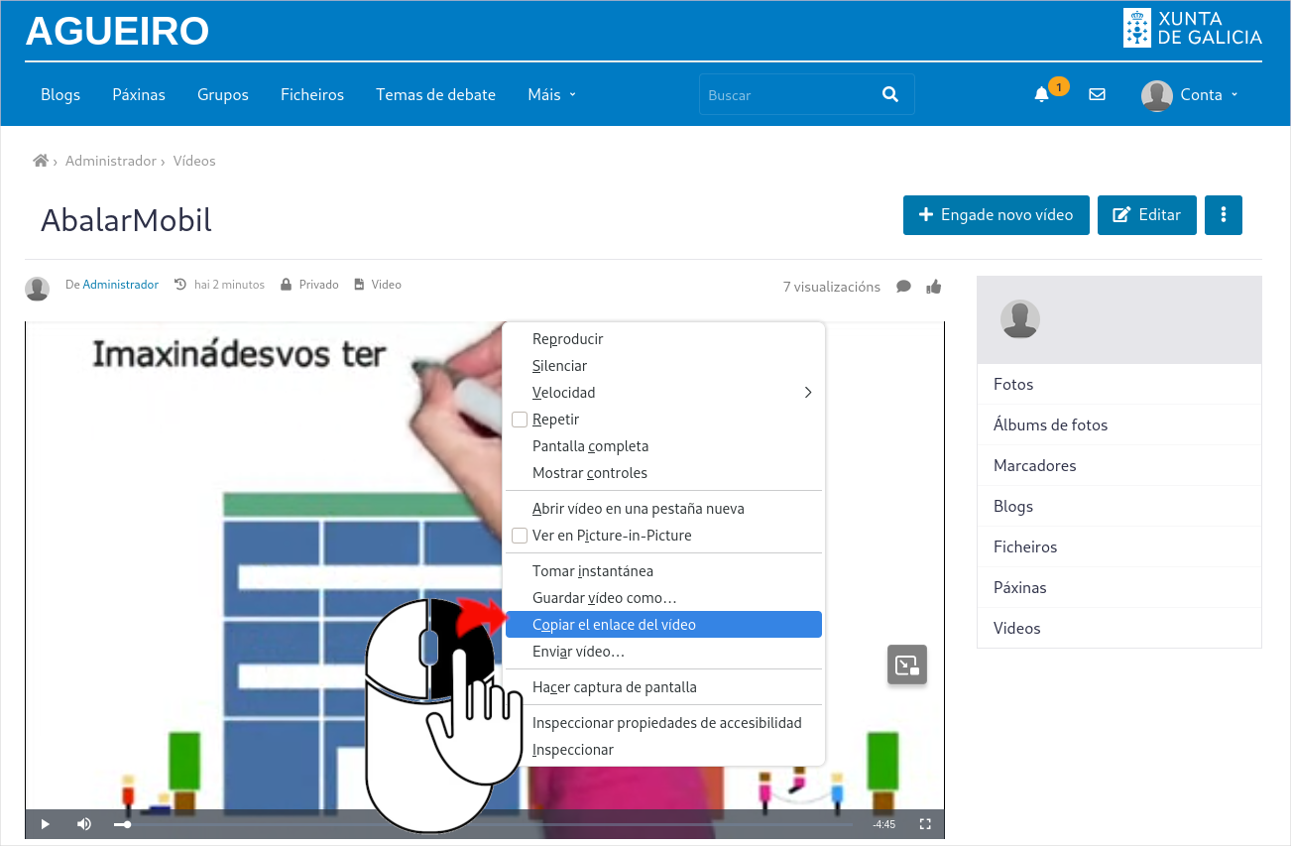Image resolution: width=1291 pixels, height=846 pixels.
Task: Mute the video using speaker icon
Action: (x=84, y=824)
